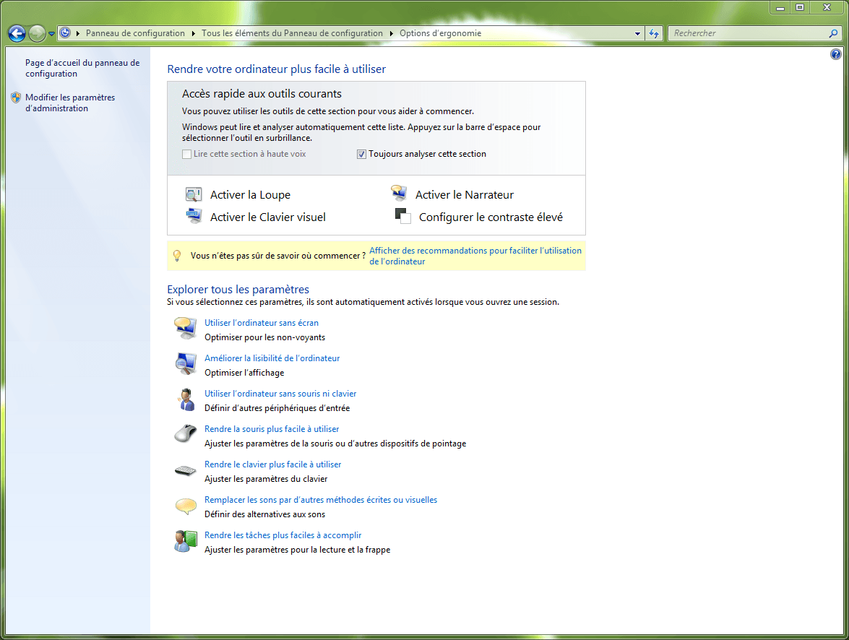Viewport: 849px width, 640px height.
Task: Open the blue help question mark icon
Action: [x=836, y=54]
